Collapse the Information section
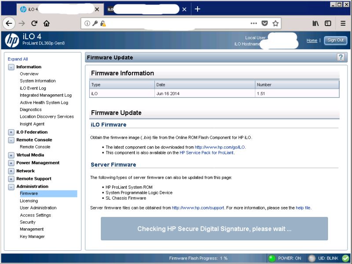 pyautogui.click(x=11, y=67)
